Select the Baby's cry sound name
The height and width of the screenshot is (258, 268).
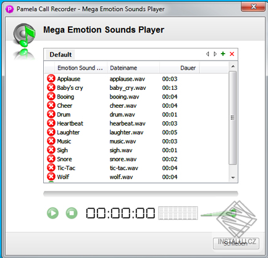tap(70, 88)
